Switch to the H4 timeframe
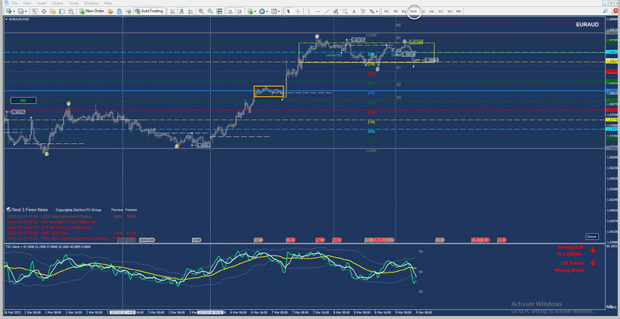This screenshot has width=620, height=319. (432, 11)
